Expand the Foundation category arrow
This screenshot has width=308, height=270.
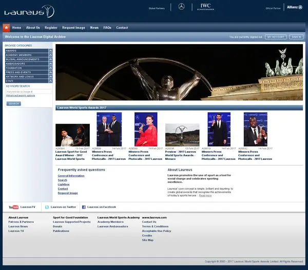50,68
